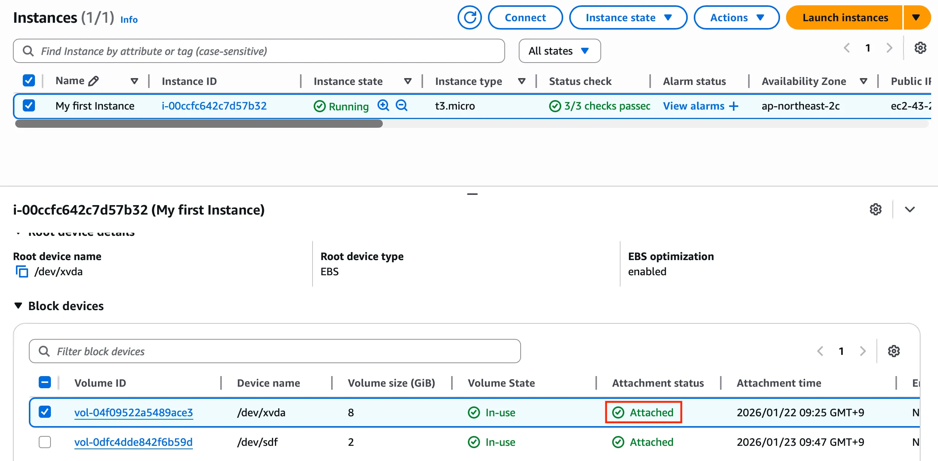The height and width of the screenshot is (461, 938).
Task: Open instances table preferences gear
Action: pos(920,48)
